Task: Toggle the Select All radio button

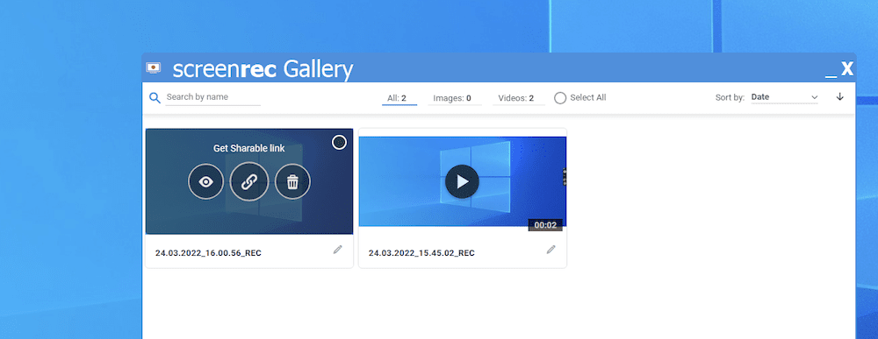Action: click(x=560, y=98)
